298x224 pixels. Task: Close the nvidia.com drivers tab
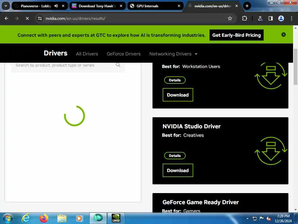tap(237, 6)
